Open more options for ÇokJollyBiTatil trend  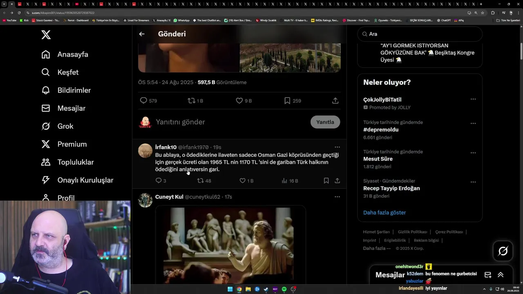tap(473, 99)
